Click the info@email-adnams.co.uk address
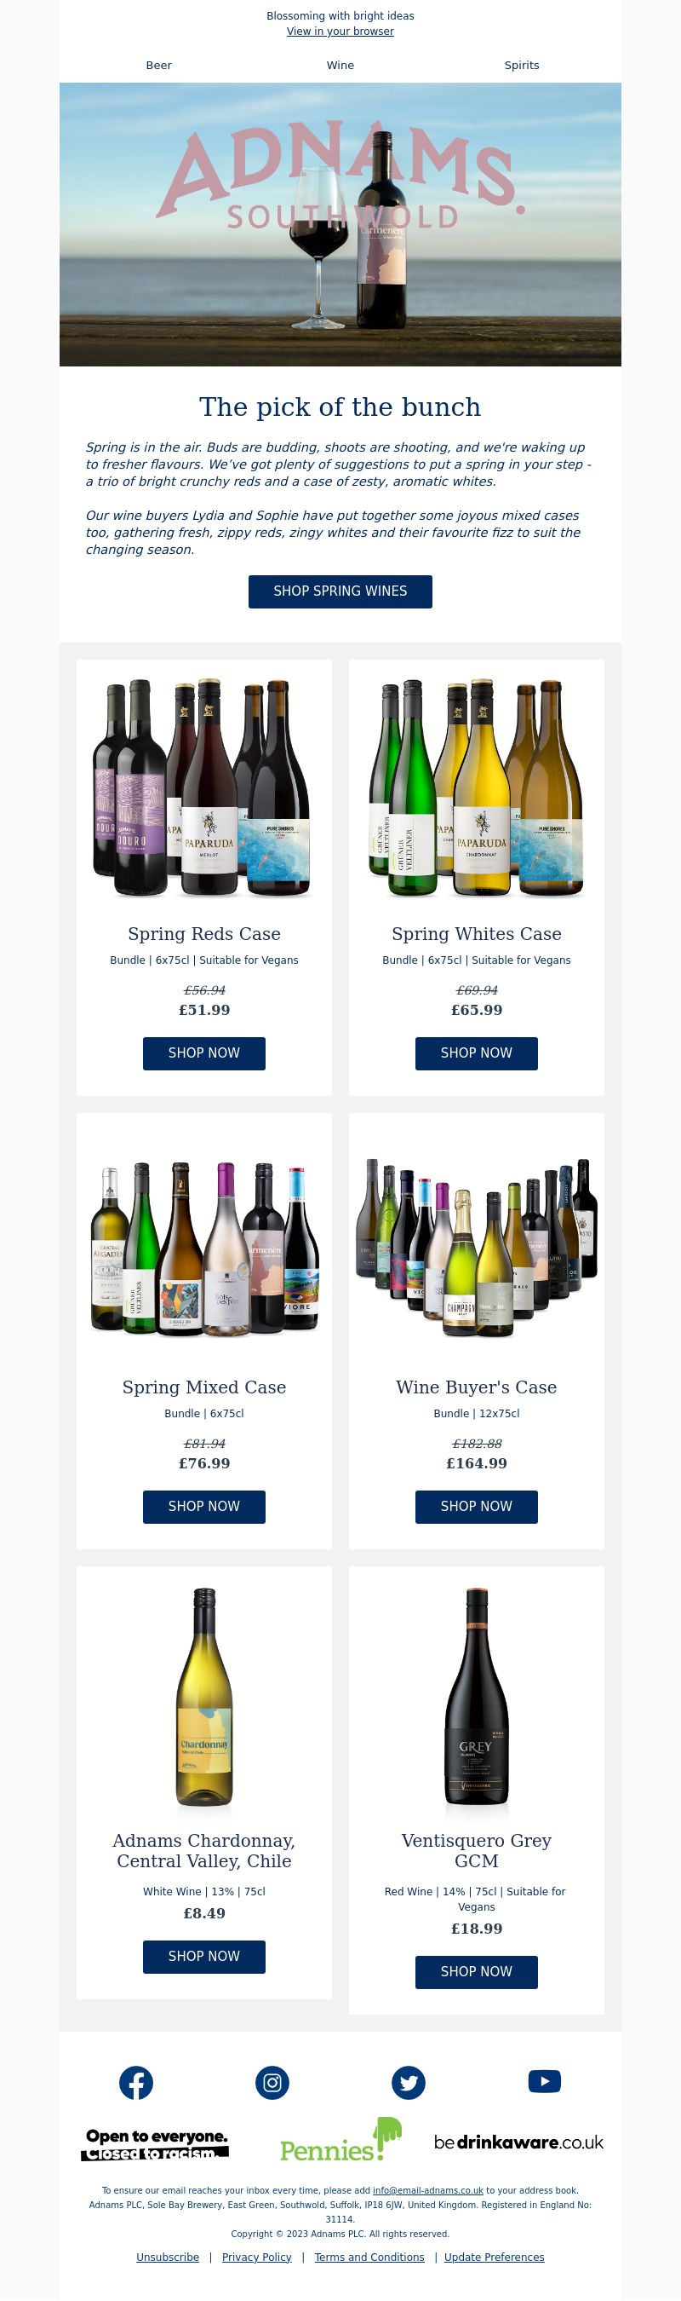Viewport: 681px width, 2301px height. [427, 2190]
